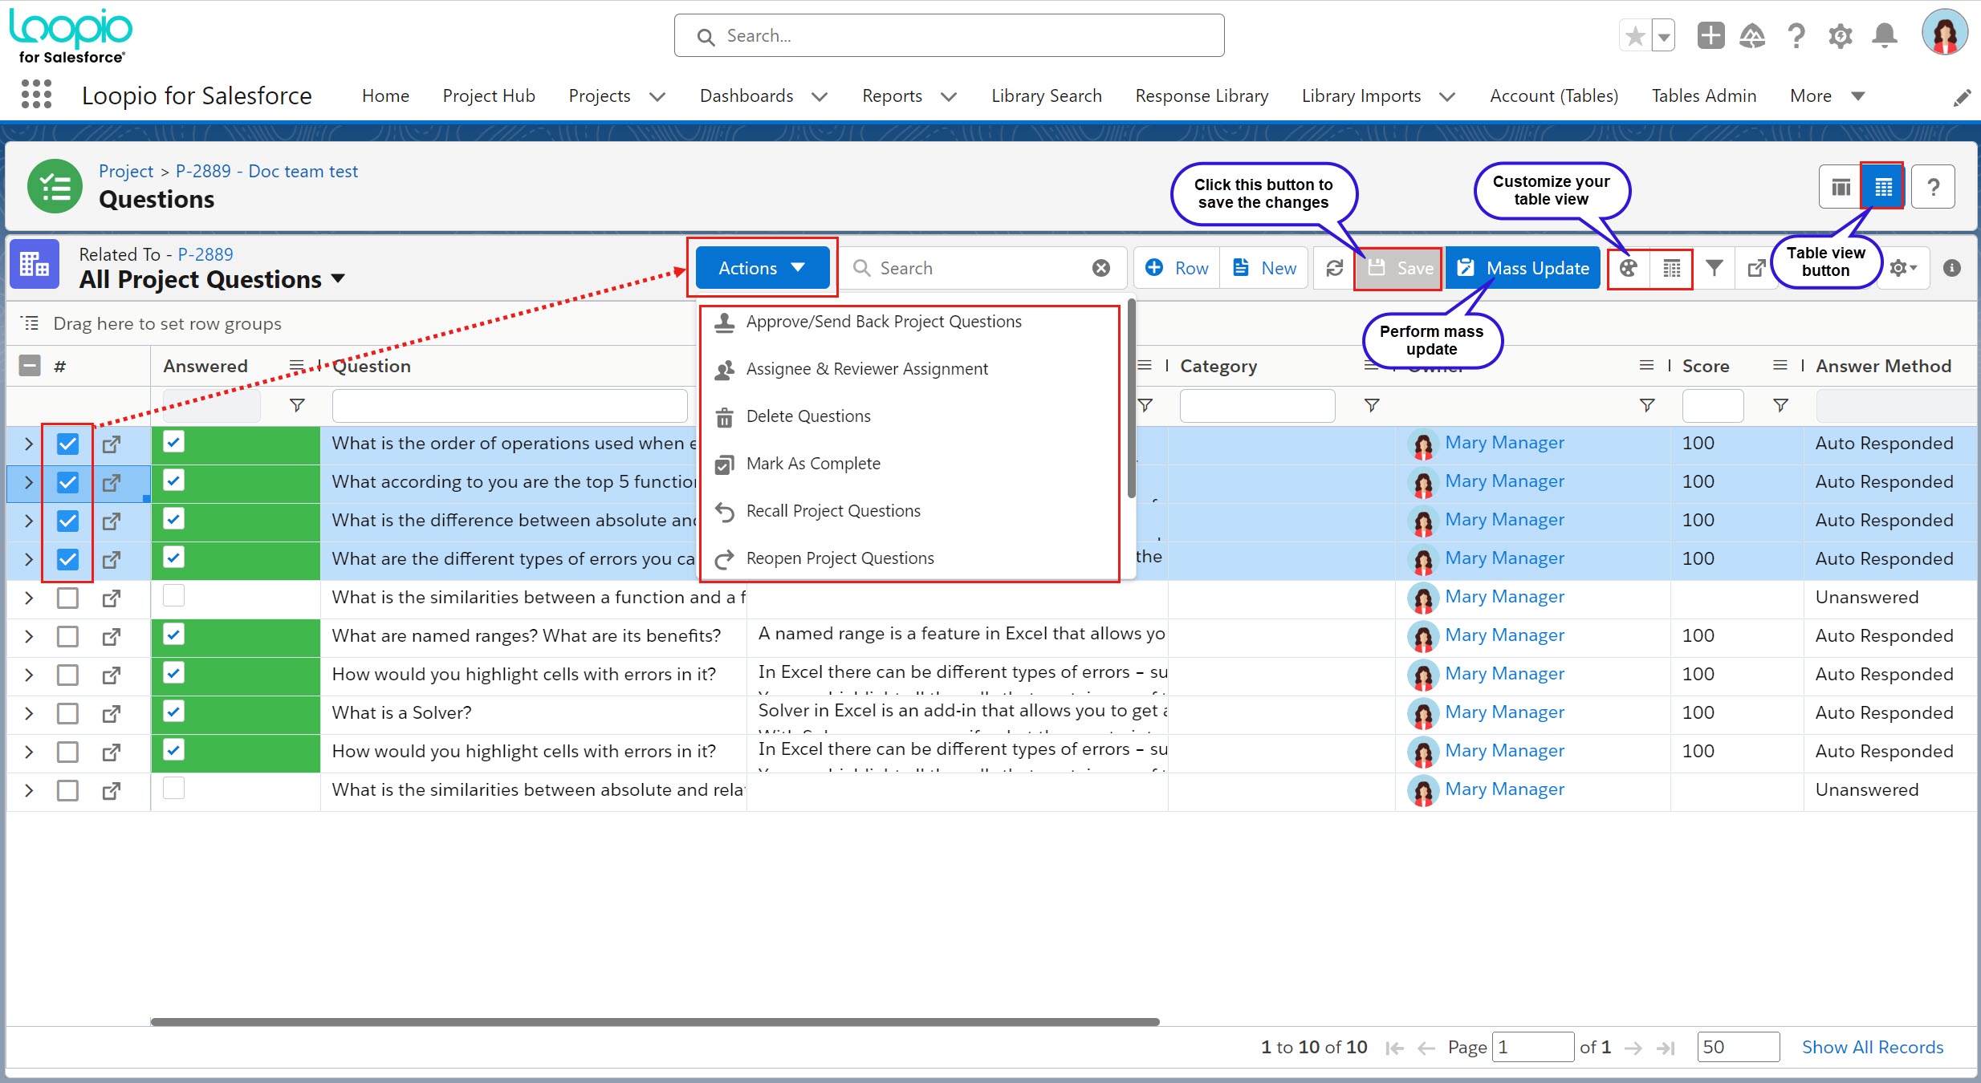Click the Mass Update button
The image size is (1981, 1083).
1523,268
